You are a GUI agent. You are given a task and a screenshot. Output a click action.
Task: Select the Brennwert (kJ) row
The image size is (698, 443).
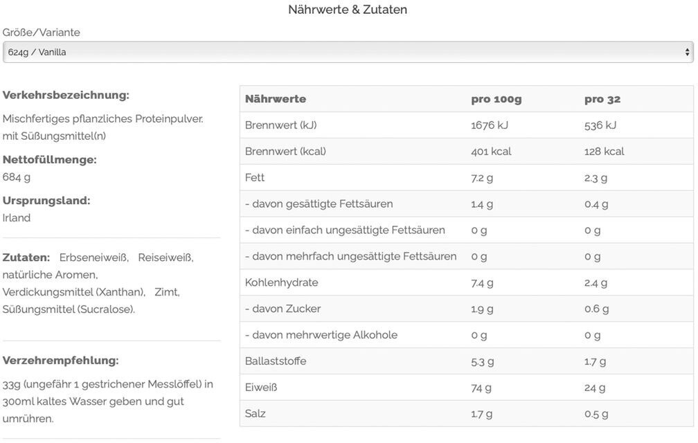tap(467, 125)
